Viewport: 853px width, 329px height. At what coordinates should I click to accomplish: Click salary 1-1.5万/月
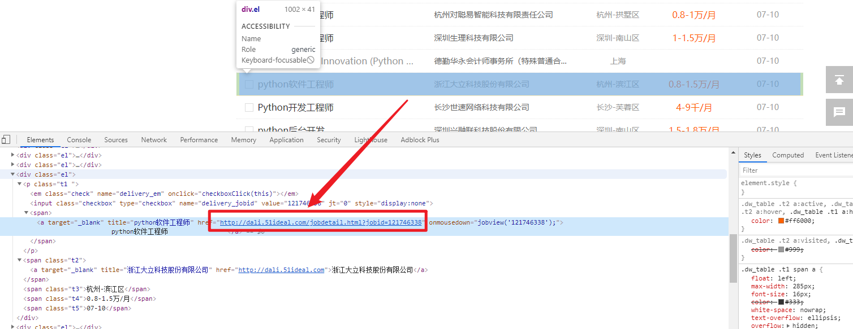[x=693, y=38]
